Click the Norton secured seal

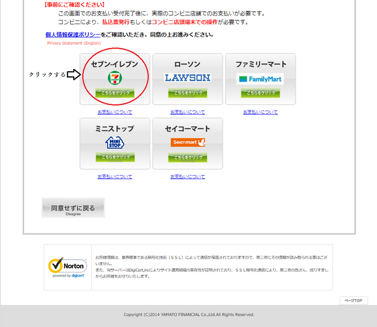click(x=68, y=267)
